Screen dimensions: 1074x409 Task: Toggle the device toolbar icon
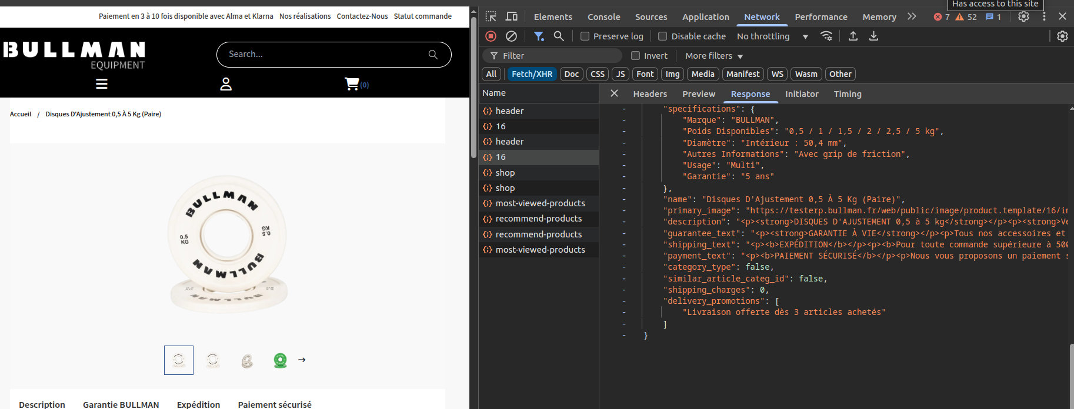pyautogui.click(x=512, y=16)
